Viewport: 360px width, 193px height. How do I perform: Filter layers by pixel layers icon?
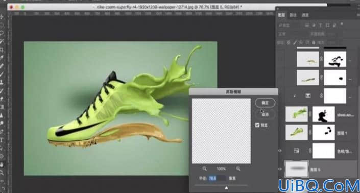(307, 25)
